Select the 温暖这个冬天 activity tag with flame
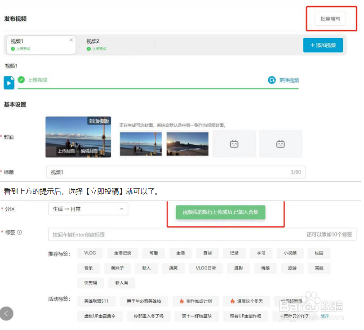364x330 pixels. coord(246,301)
